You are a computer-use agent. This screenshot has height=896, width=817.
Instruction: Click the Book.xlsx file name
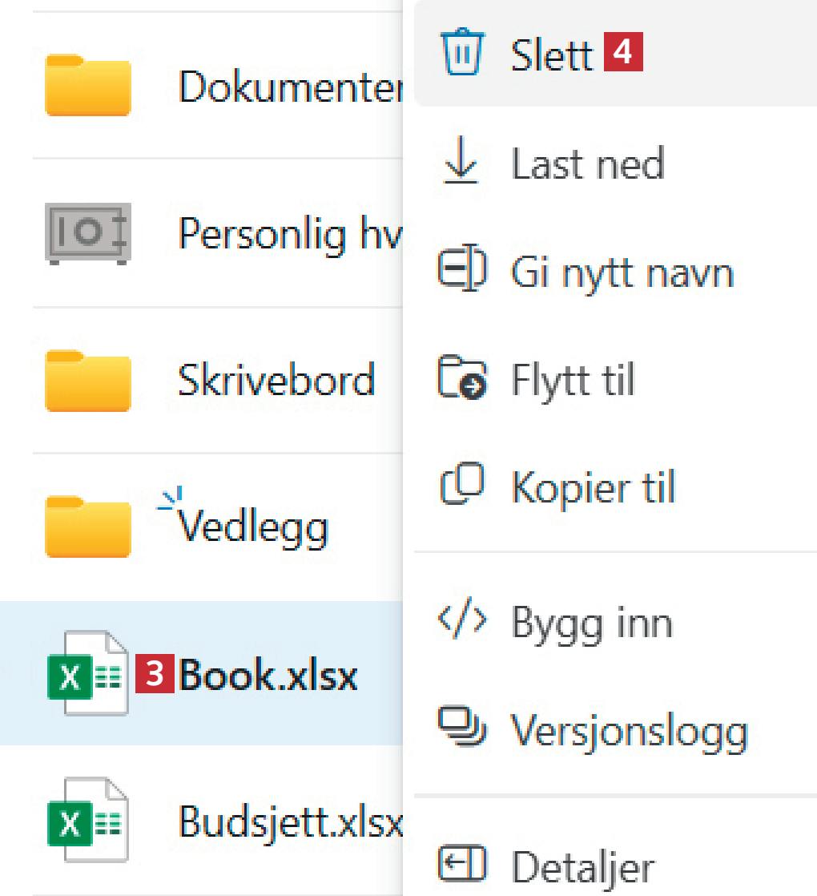(268, 676)
